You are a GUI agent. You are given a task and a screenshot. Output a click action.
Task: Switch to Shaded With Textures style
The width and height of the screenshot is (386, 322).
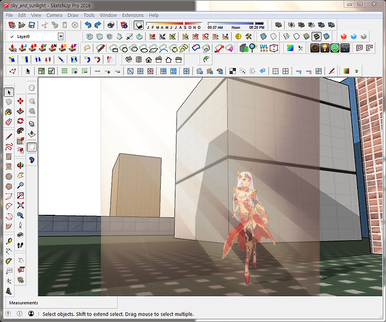(x=316, y=36)
